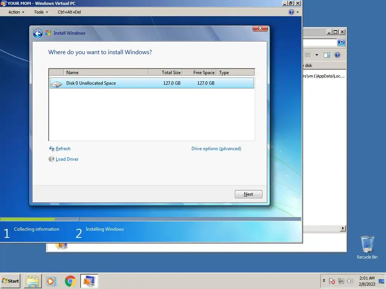The height and width of the screenshot is (289, 386).
Task: Expand the view options dropdown in Explorer
Action: (x=317, y=55)
